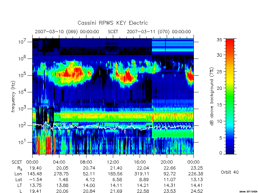Click the 10^1 frequency tick label
The height and width of the screenshot is (193, 258).
pos(23,142)
